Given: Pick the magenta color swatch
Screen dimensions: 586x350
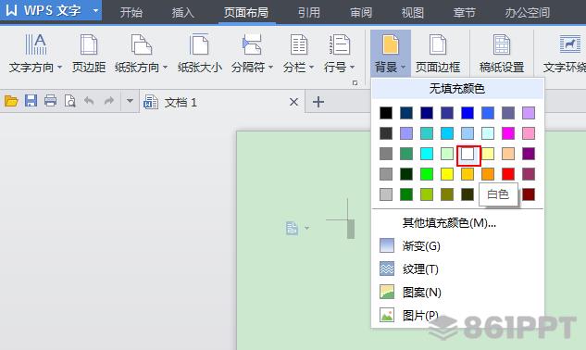Looking at the screenshot, I should pyautogui.click(x=508, y=133).
